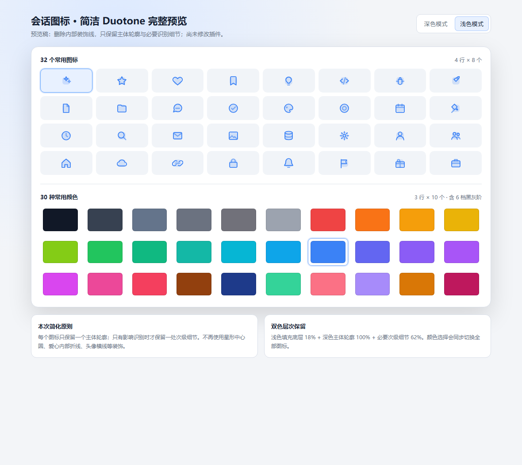Viewport: 522px width, 465px height.
Task: Select the yellow swatch ending first row
Action: (461, 220)
